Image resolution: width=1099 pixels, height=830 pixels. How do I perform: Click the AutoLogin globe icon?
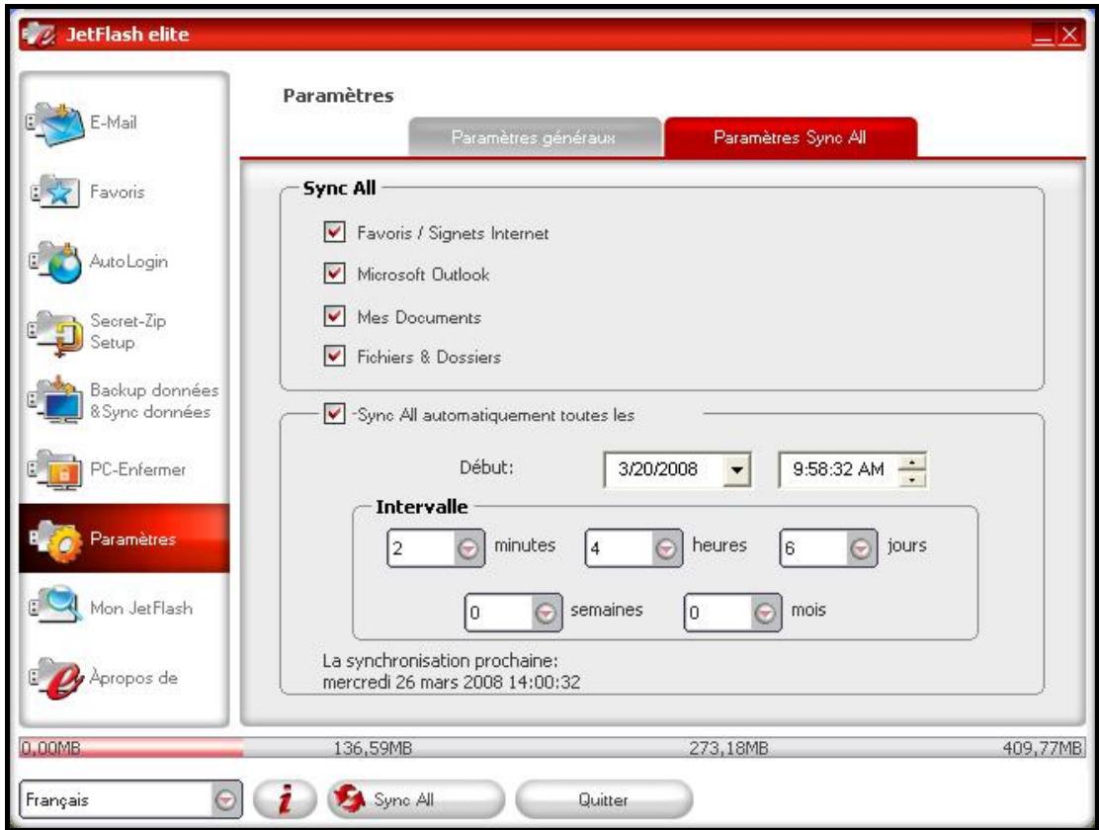[x=55, y=262]
